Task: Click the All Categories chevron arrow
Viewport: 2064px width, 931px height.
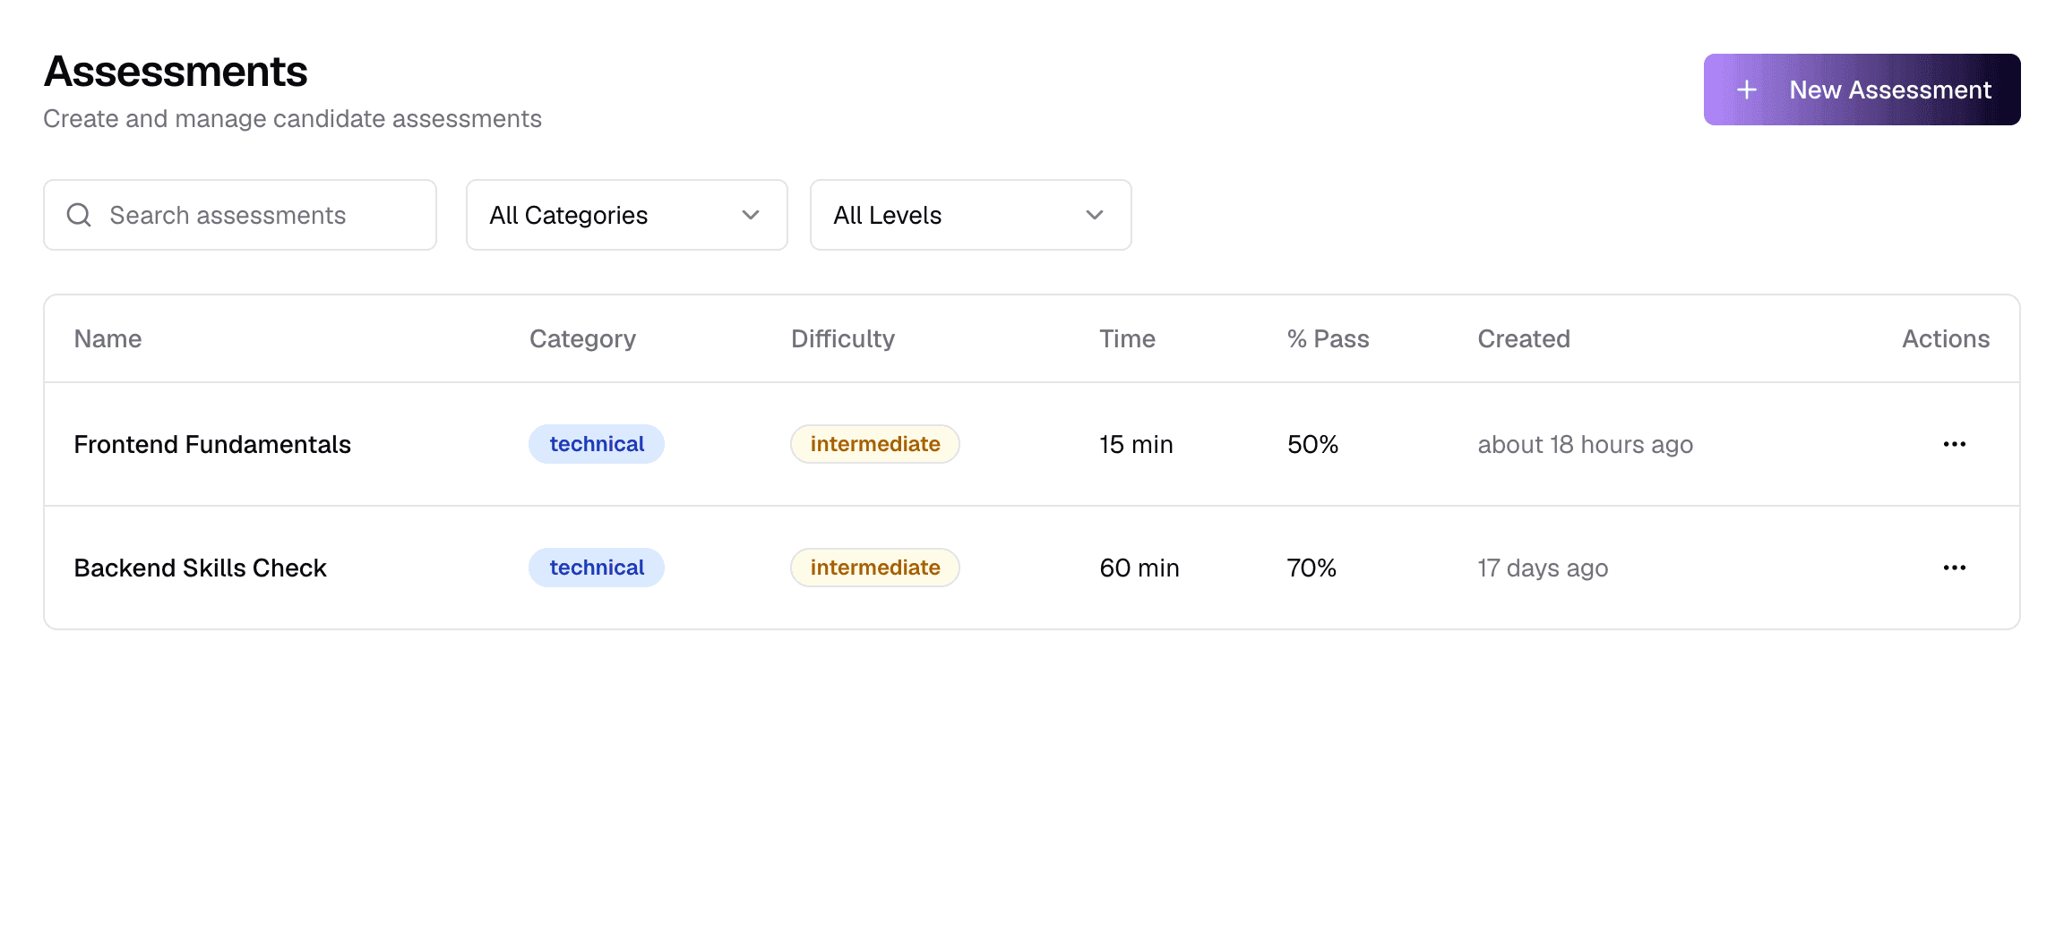Action: tap(751, 215)
